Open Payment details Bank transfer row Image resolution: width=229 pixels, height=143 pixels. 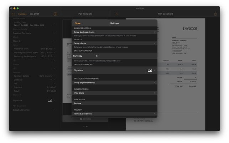point(34,76)
